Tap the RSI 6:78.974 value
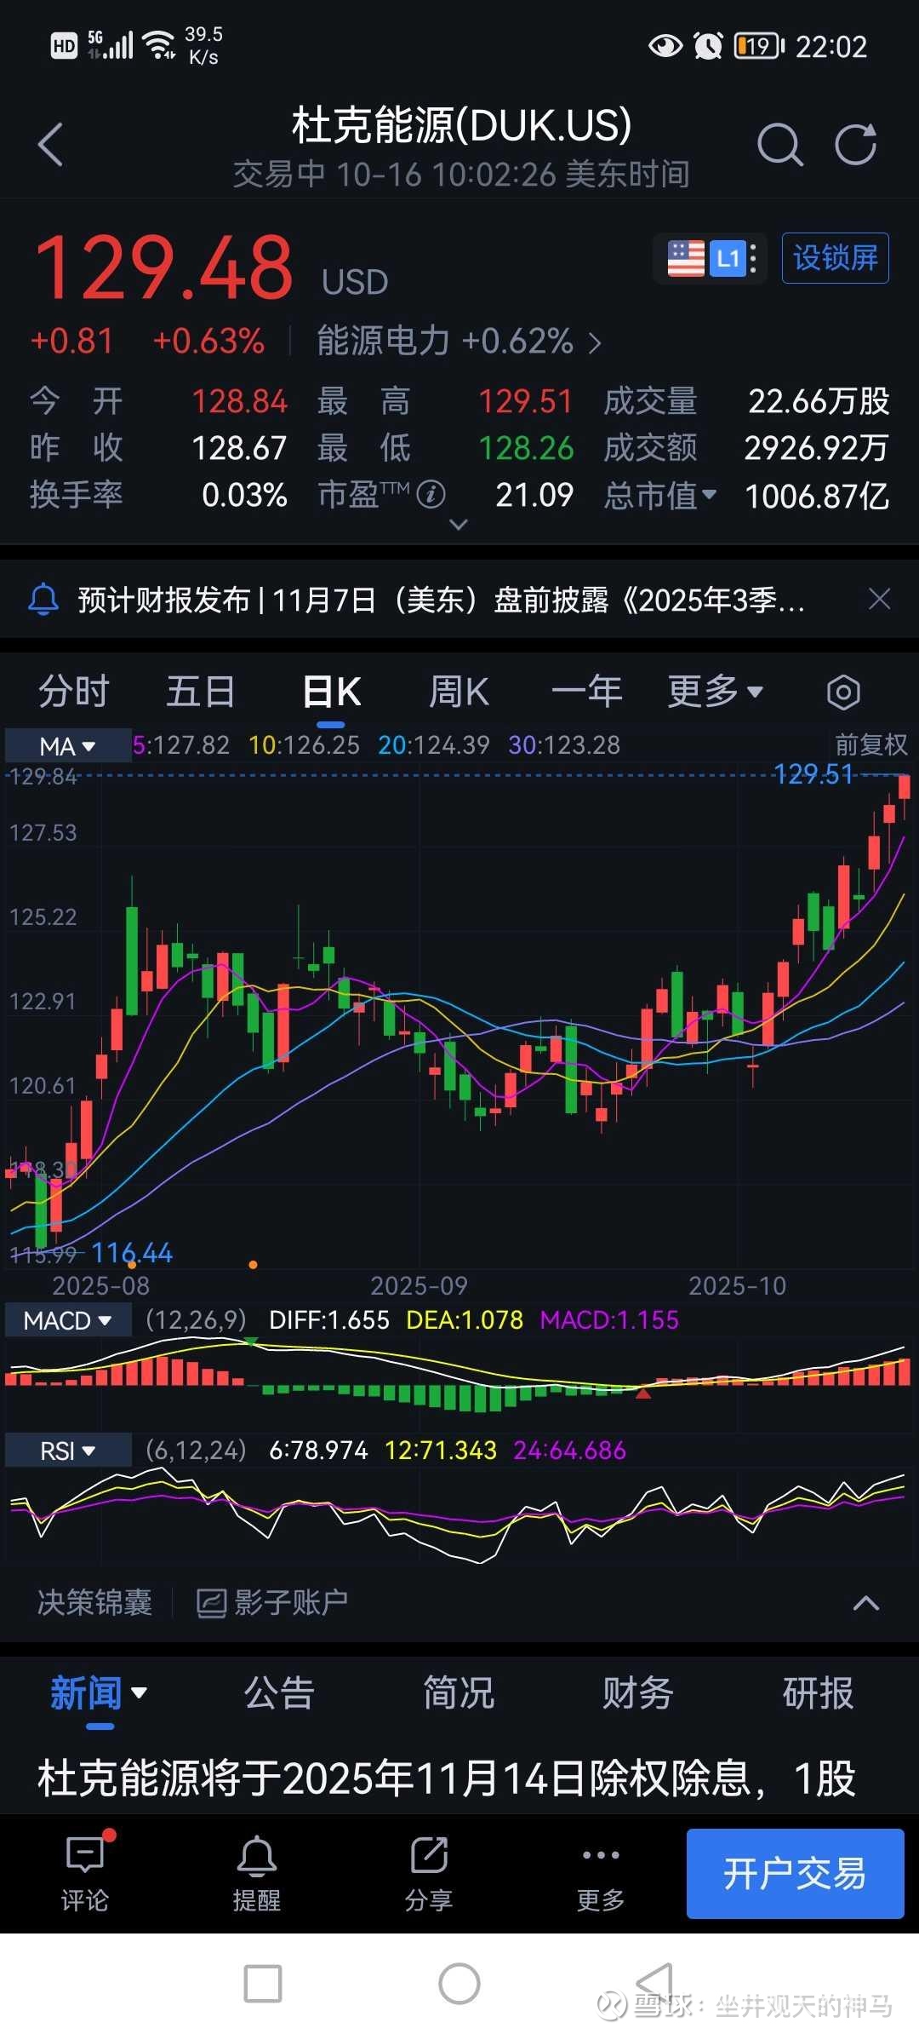Screen dimensions: 919x2034 tap(318, 1451)
